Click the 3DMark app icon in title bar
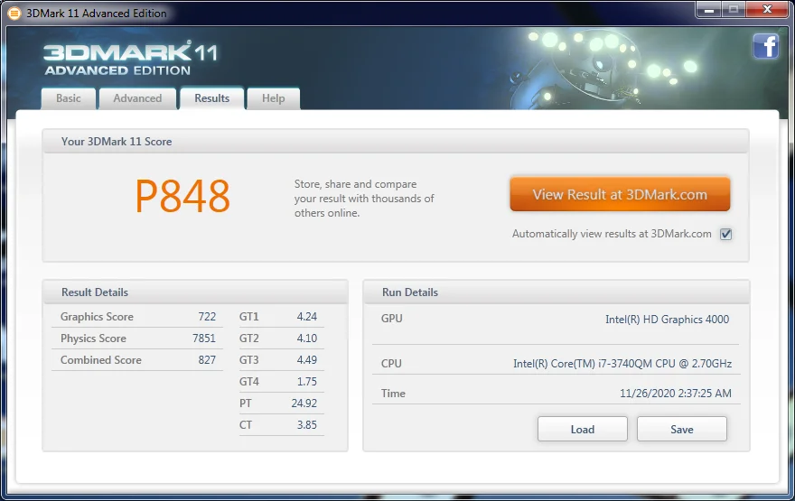Viewport: 795px width, 501px height. point(14,14)
